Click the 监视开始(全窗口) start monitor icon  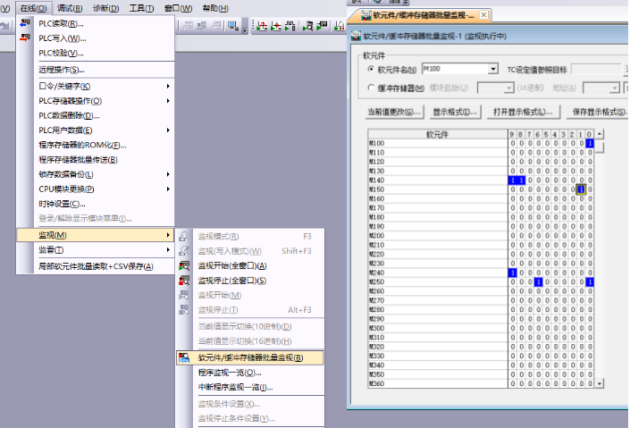184,265
